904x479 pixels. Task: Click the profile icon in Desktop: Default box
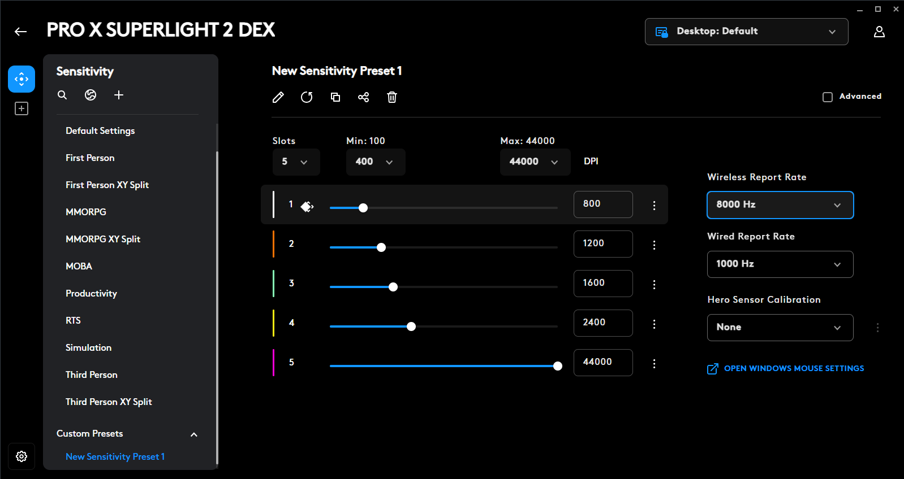(662, 32)
